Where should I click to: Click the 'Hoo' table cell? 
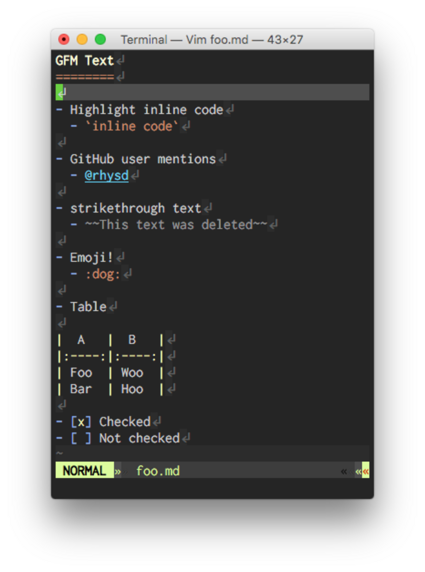pyautogui.click(x=132, y=389)
